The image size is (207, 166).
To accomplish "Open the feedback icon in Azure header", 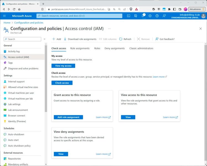I will [164, 16].
